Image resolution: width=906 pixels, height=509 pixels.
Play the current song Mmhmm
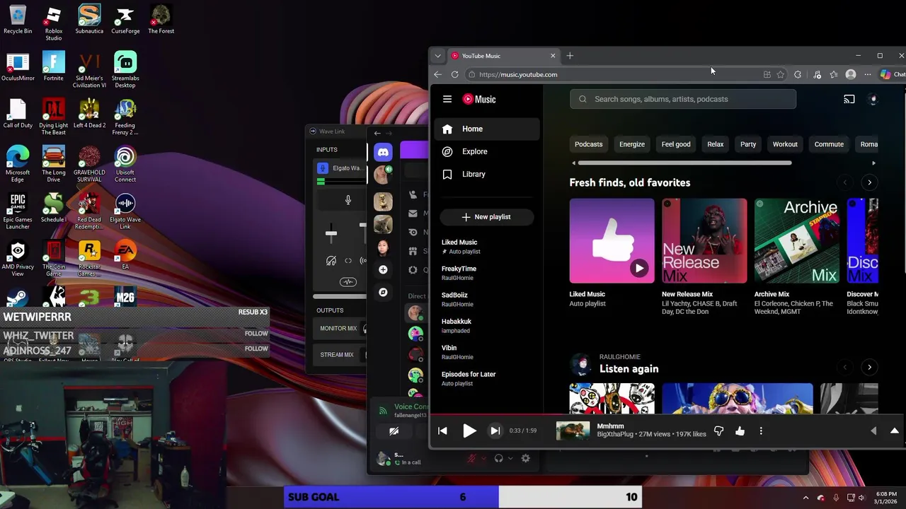[469, 431]
